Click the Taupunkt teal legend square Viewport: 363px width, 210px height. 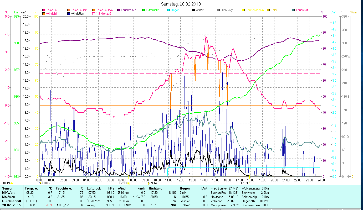(293, 10)
